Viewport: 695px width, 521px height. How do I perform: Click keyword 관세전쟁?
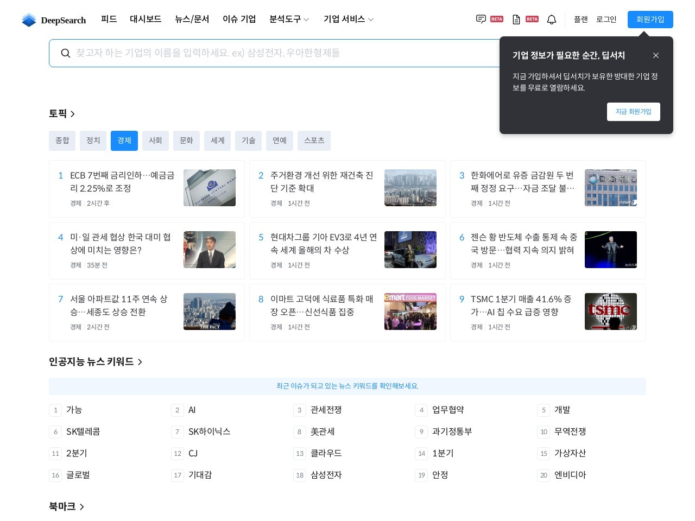click(x=326, y=410)
